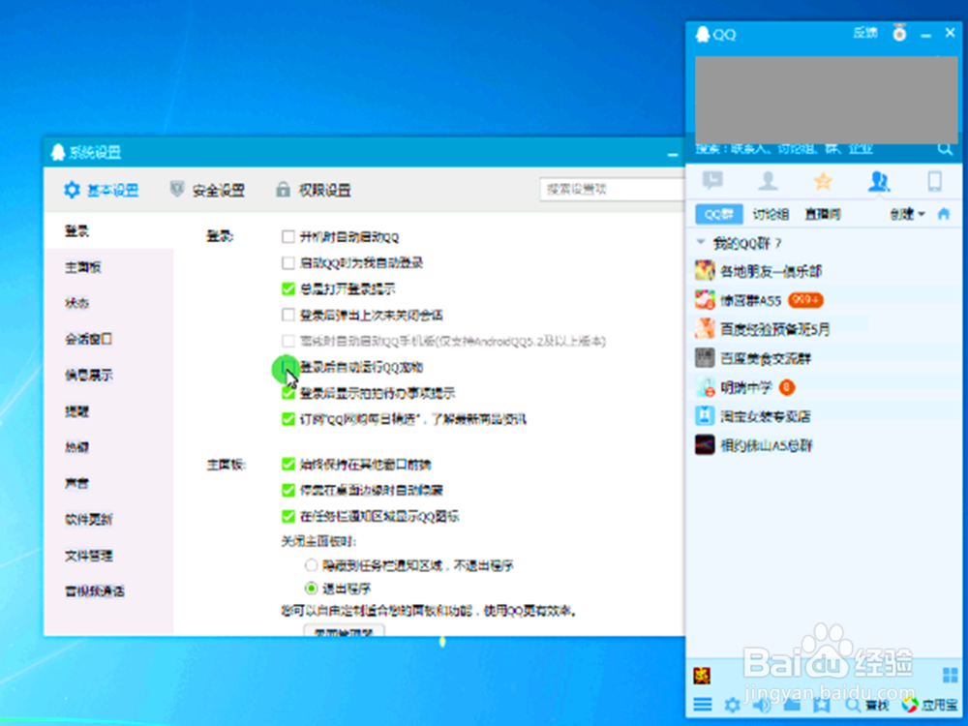
Task: Open the 创建 dropdown in QQ panel
Action: pos(907,214)
